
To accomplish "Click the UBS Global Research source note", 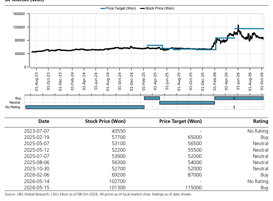I will (98, 194).
